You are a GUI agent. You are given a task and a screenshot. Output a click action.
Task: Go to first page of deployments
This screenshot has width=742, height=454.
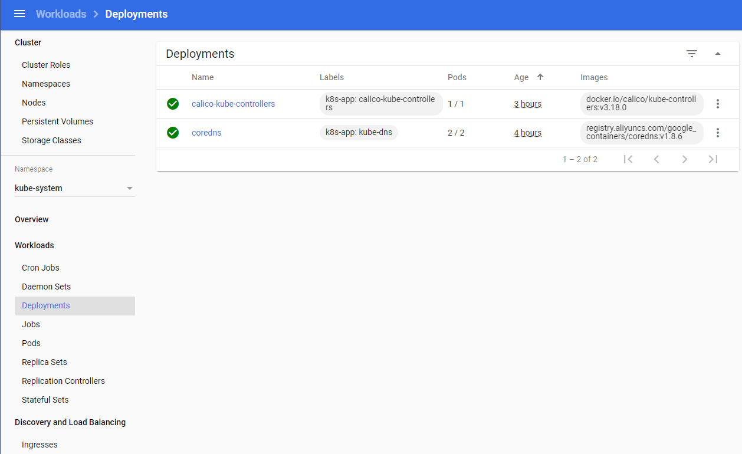click(x=628, y=159)
